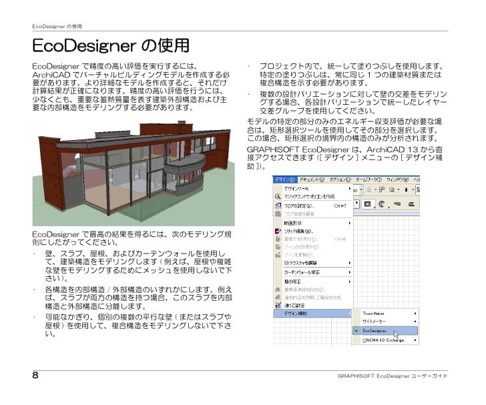The width and height of the screenshot is (486, 405).
Task: Open the チームワーク menu
Action: (x=369, y=179)
